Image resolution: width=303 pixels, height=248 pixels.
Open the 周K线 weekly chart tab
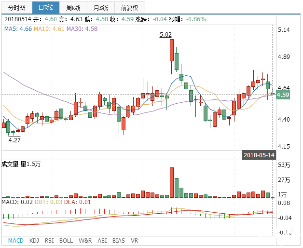73,8
